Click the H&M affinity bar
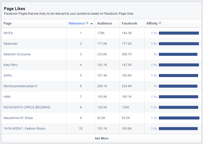The height and width of the screenshot is (144, 203). pos(178,97)
